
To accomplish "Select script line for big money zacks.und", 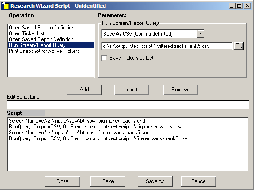I will pyautogui.click(x=77, y=121).
